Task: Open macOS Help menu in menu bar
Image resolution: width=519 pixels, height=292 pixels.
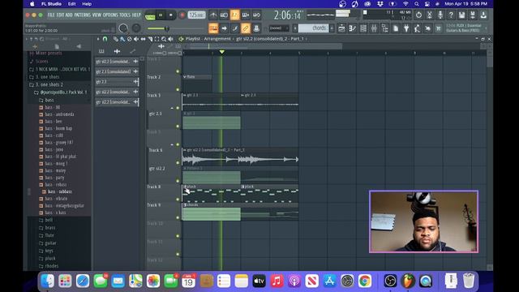Action: pyautogui.click(x=87, y=4)
